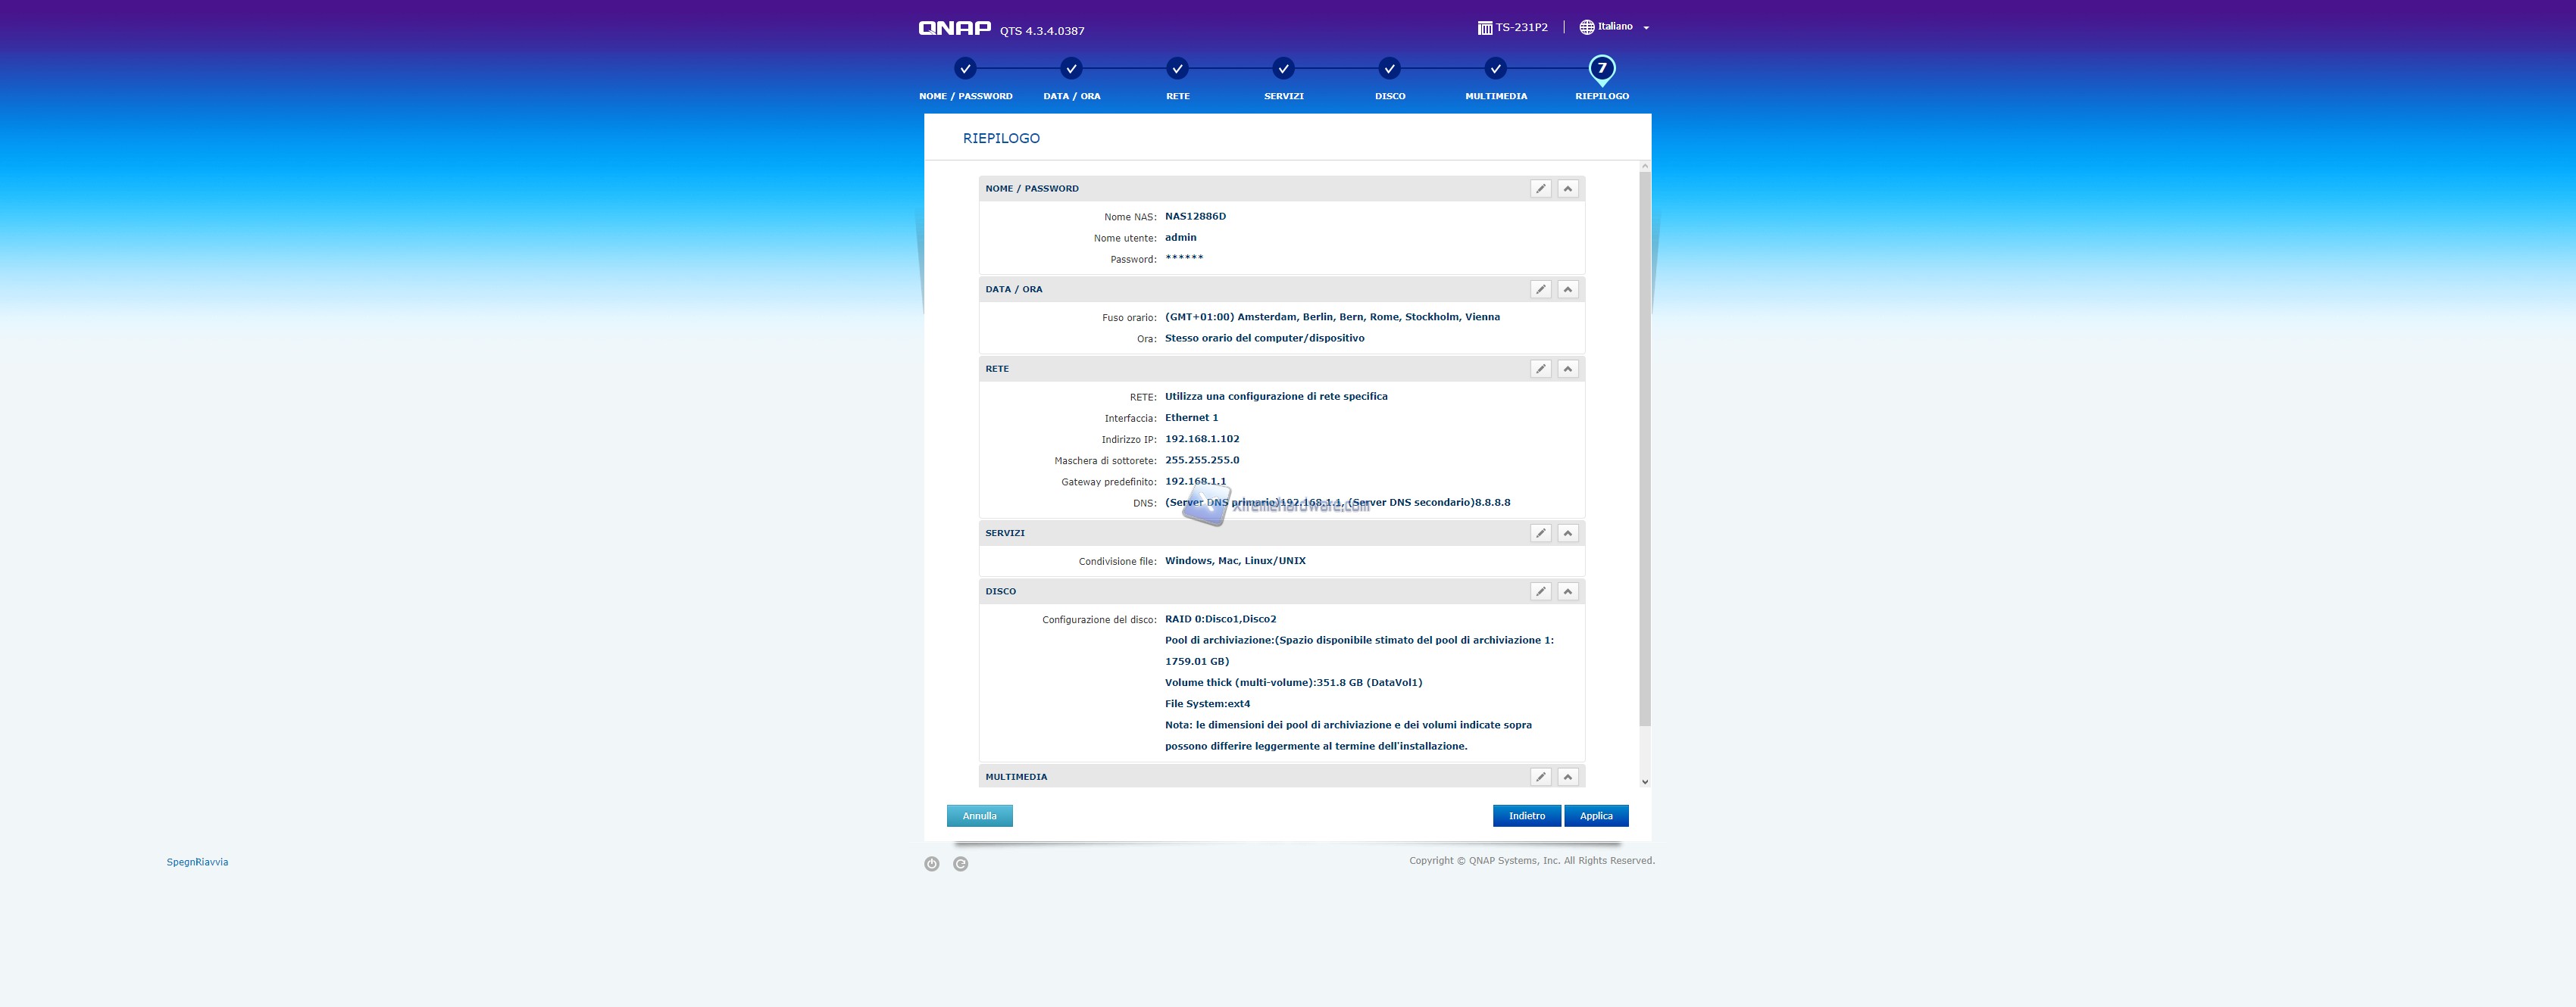2576x1007 pixels.
Task: Edit the Rete network settings
Action: tap(1540, 369)
